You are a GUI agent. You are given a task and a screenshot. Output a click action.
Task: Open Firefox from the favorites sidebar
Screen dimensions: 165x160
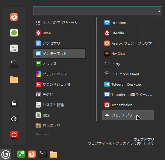pyautogui.click(x=14, y=17)
